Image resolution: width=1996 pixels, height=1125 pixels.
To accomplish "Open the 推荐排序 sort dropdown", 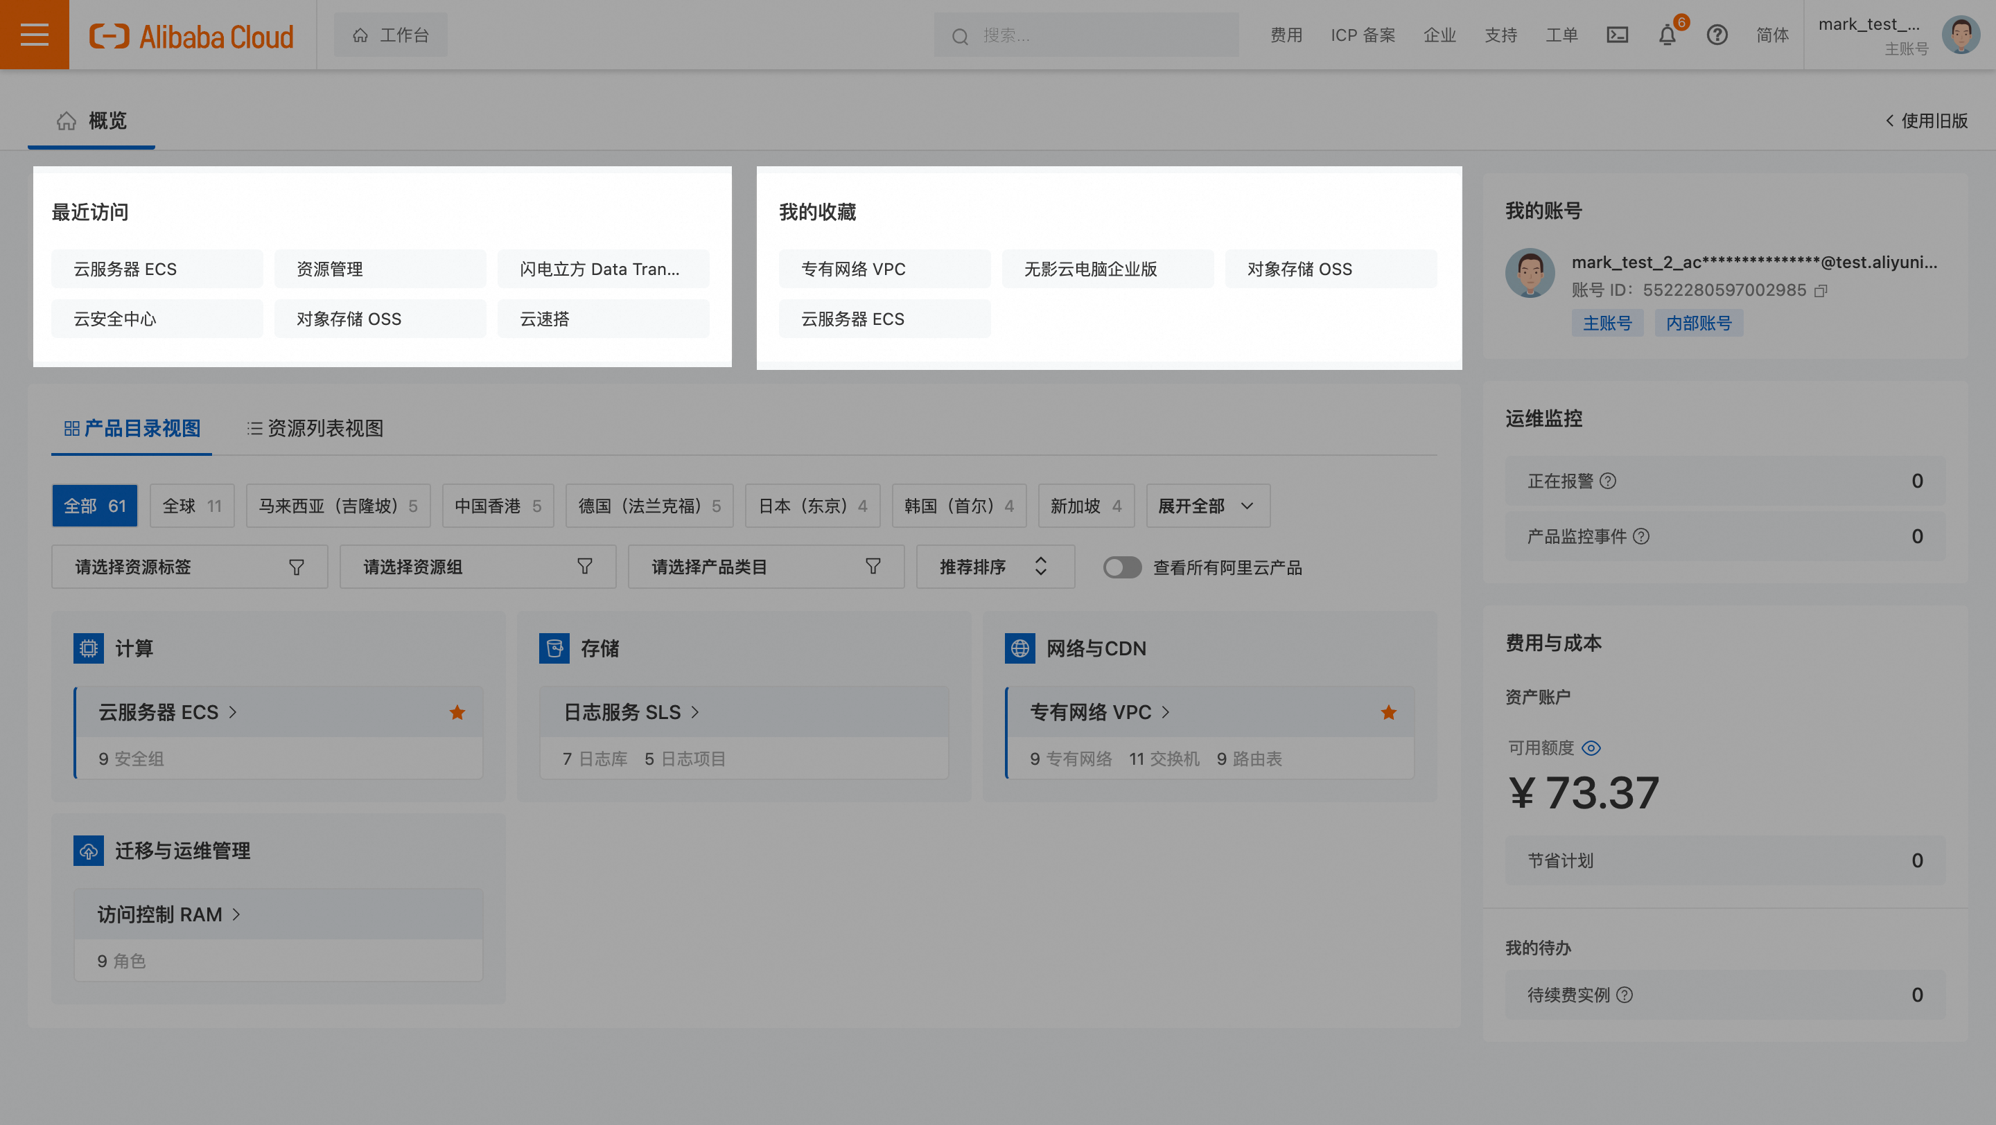I will (x=996, y=567).
